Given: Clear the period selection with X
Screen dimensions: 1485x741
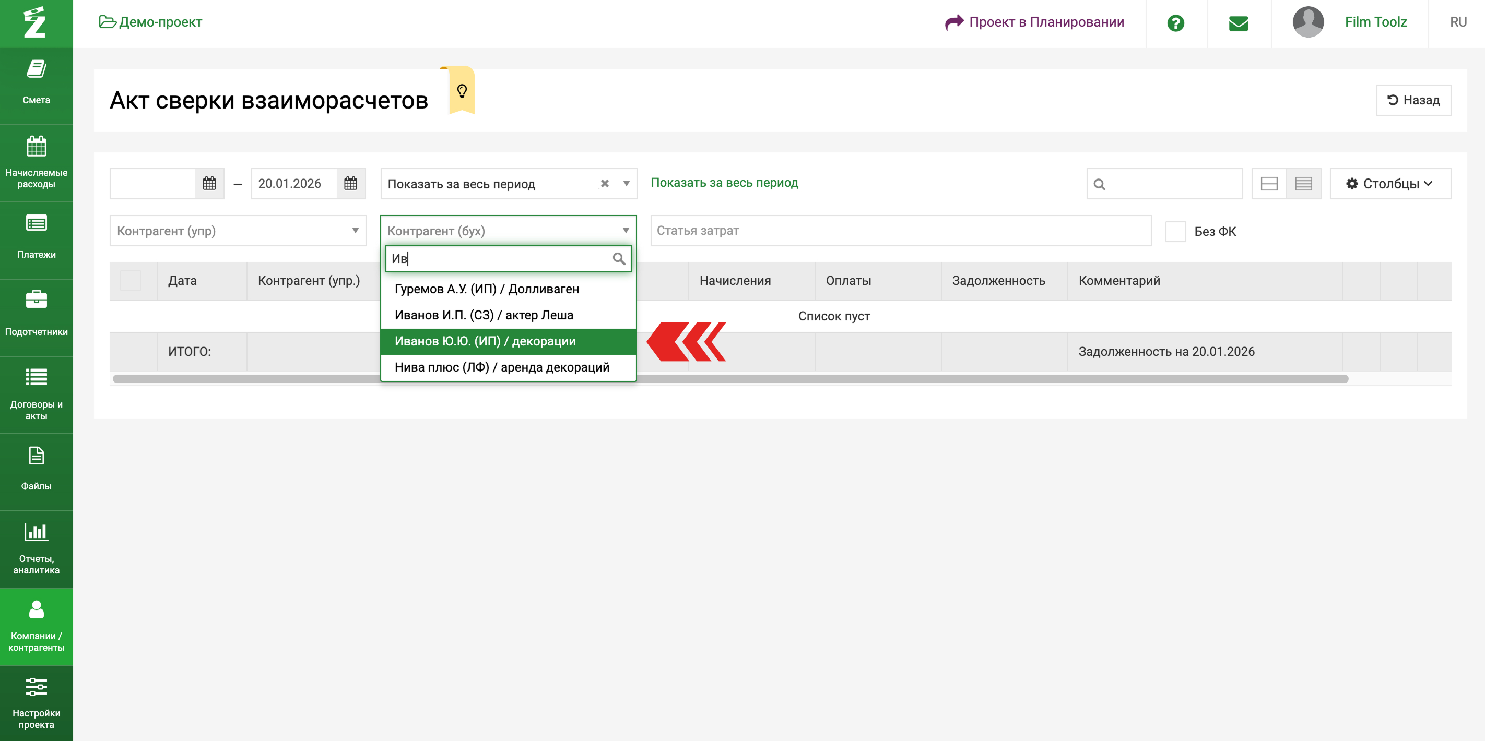Looking at the screenshot, I should coord(604,184).
